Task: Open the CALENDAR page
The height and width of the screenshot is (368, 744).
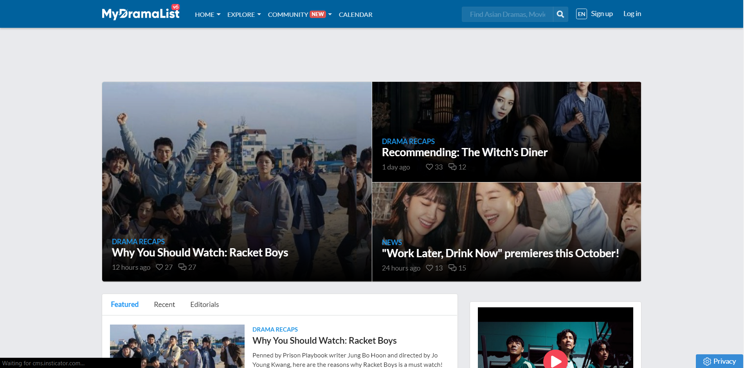Action: click(355, 14)
